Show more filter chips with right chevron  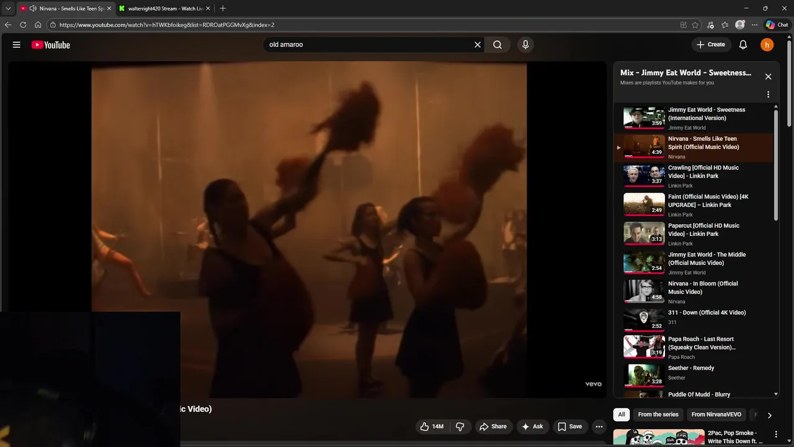point(769,415)
